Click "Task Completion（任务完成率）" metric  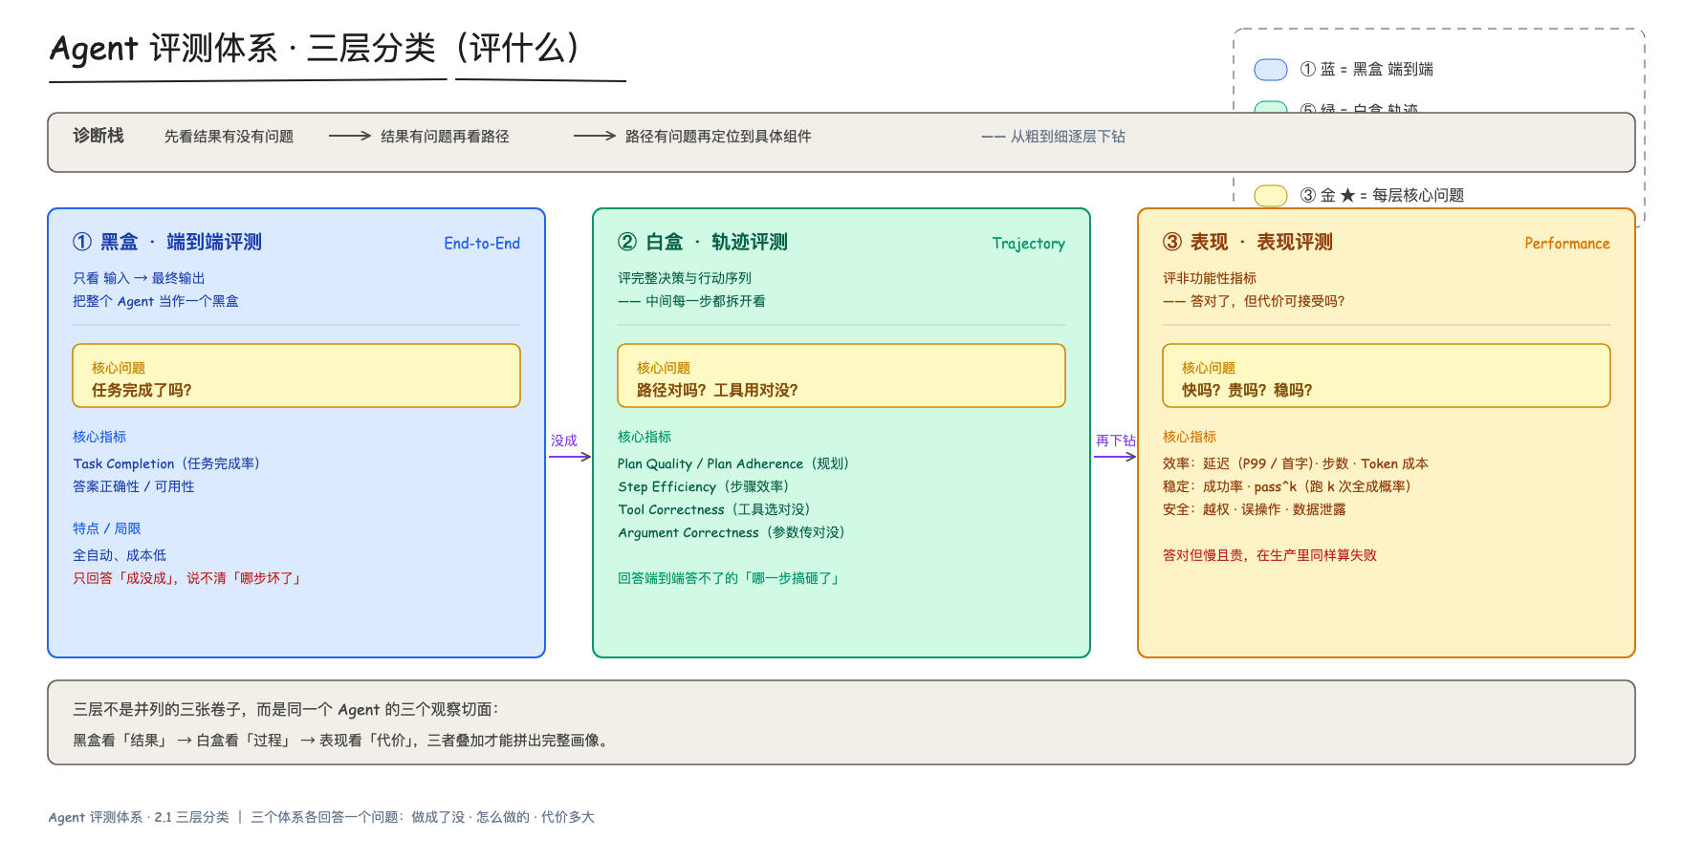(166, 463)
